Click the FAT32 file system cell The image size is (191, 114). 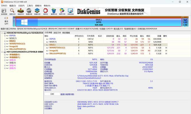click(91, 39)
